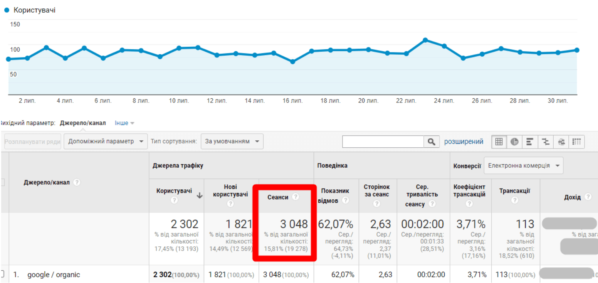Open the Допоміжний параметр dropdown
Viewport: 598px width, 283px height.
pos(106,141)
